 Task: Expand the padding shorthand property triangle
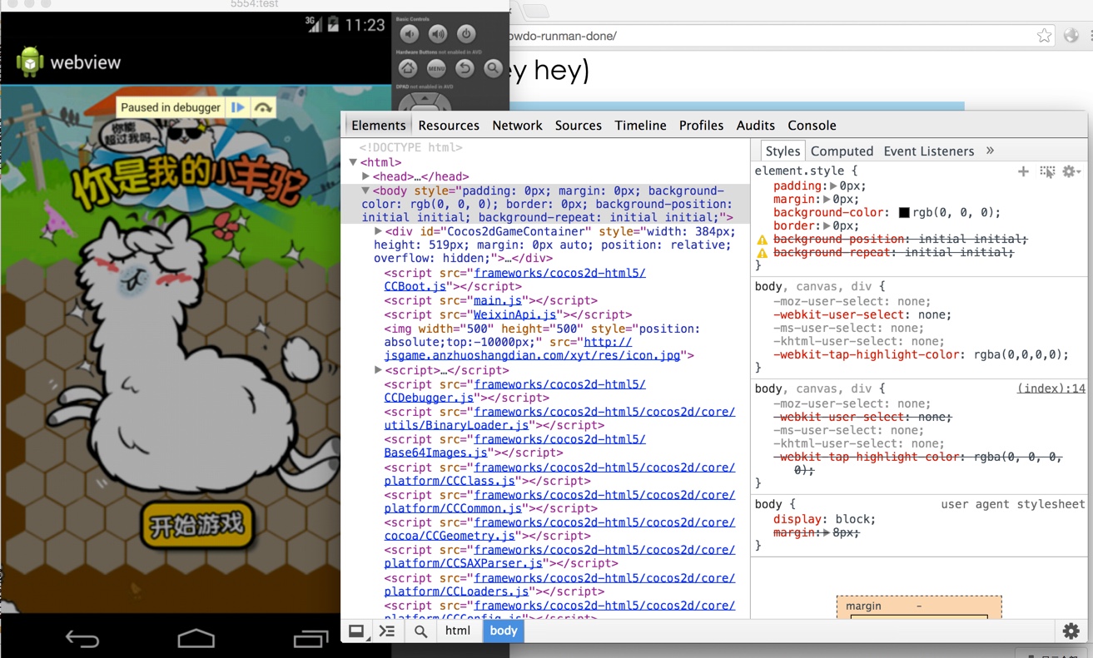click(x=835, y=186)
